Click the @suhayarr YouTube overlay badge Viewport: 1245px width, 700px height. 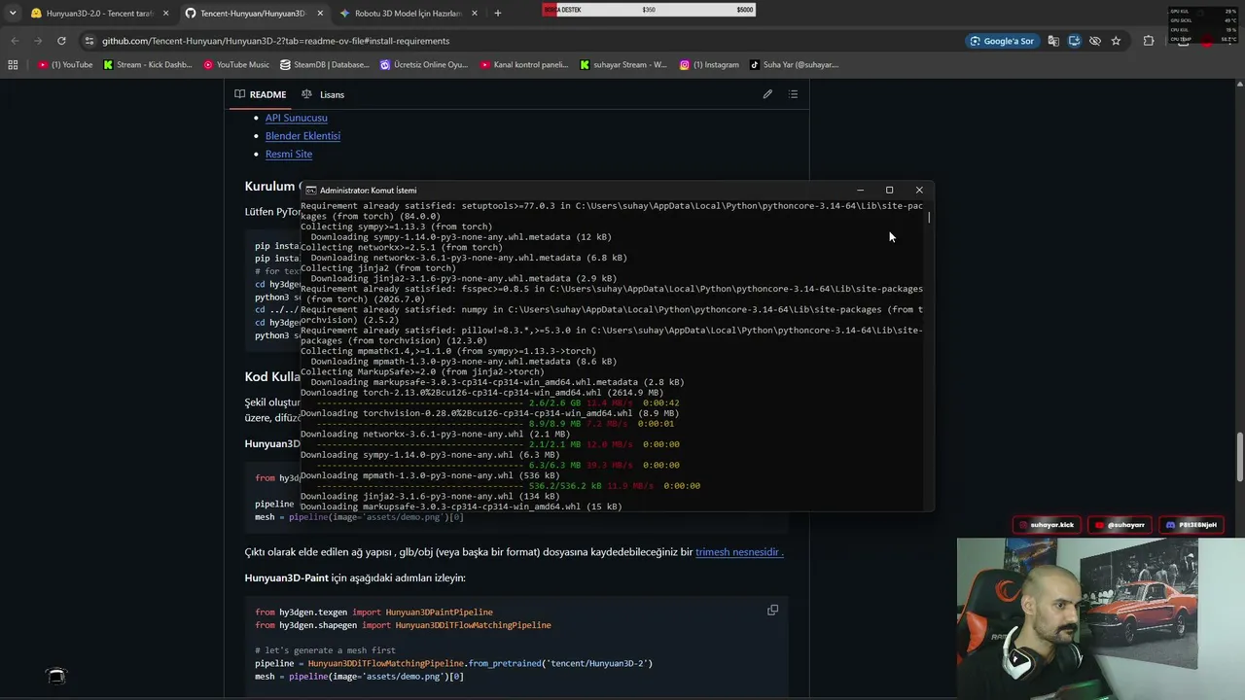click(x=1121, y=525)
